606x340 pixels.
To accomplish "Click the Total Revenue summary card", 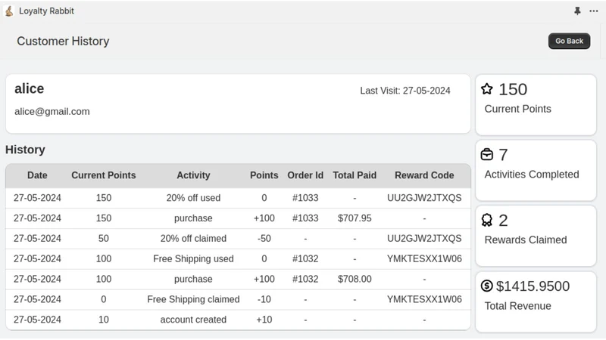I will [536, 301].
